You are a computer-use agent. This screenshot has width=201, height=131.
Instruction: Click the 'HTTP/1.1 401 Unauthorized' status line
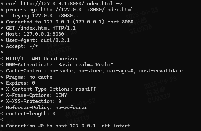tap(42, 59)
